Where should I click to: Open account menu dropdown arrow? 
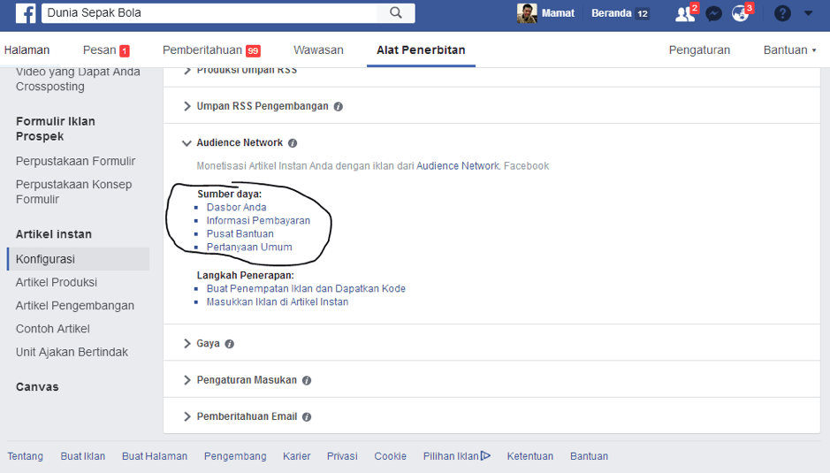pos(809,13)
